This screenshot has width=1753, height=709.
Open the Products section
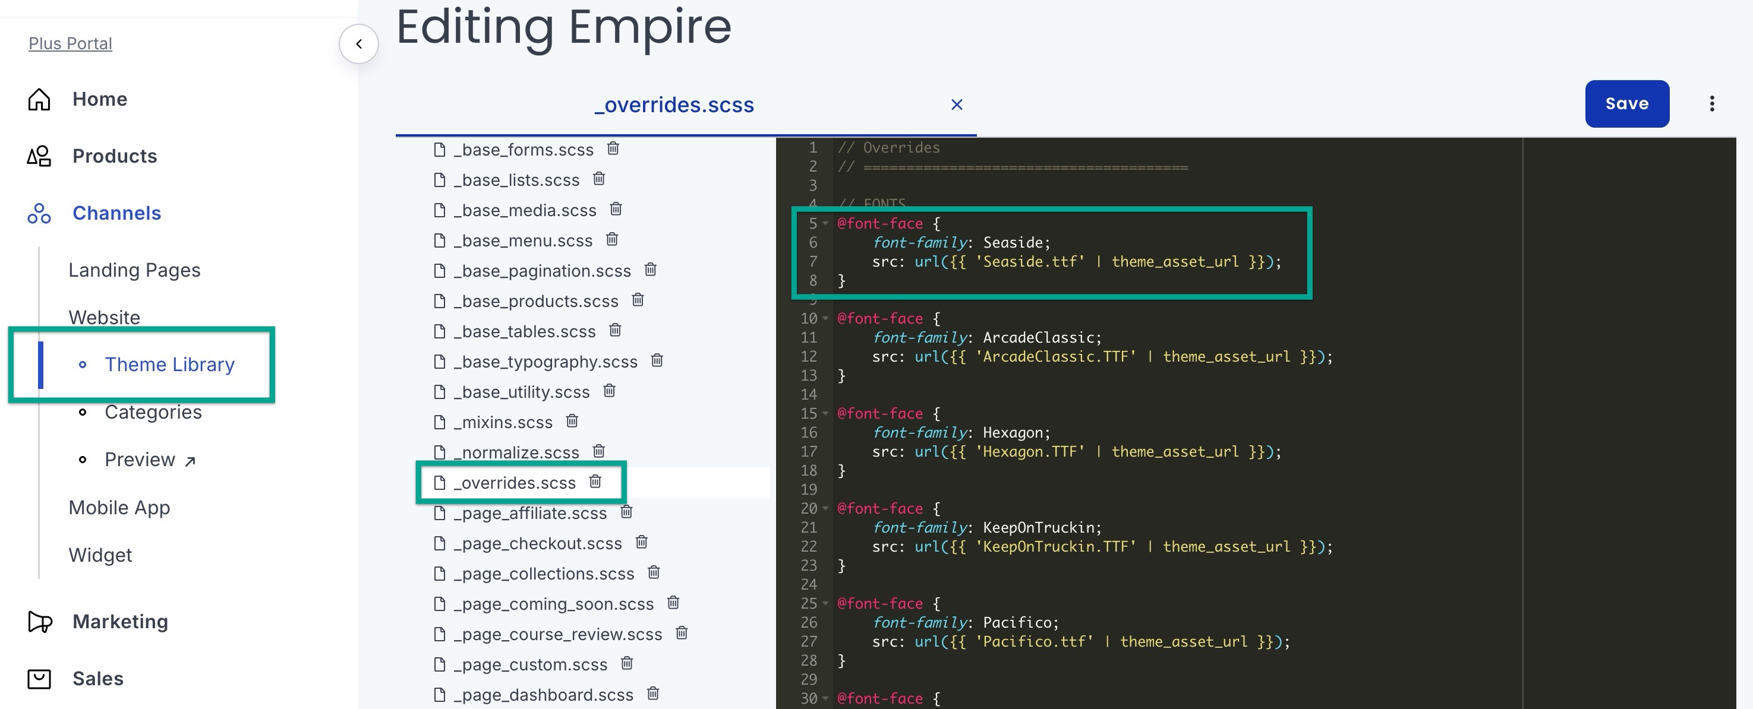pyautogui.click(x=114, y=156)
